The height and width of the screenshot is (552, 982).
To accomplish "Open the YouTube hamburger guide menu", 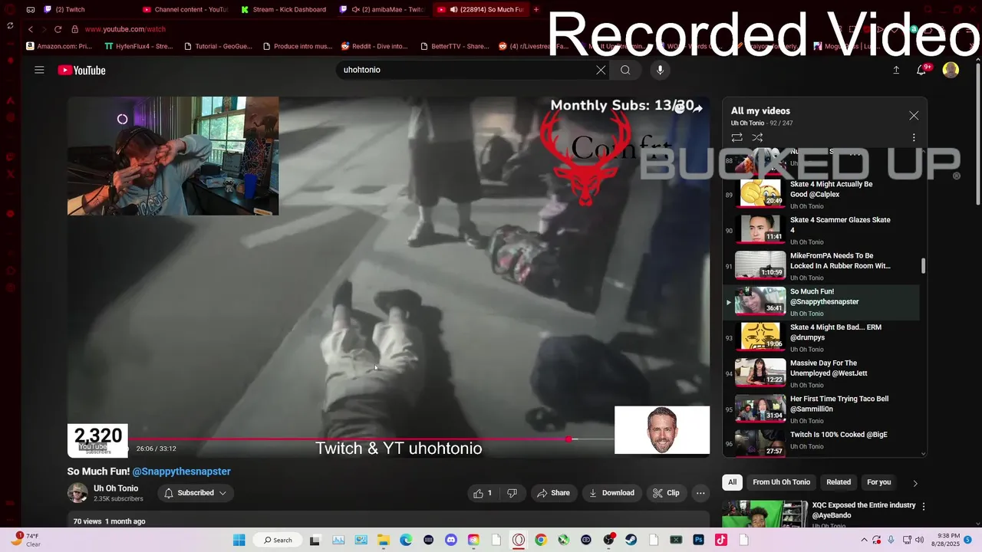I will tap(39, 70).
